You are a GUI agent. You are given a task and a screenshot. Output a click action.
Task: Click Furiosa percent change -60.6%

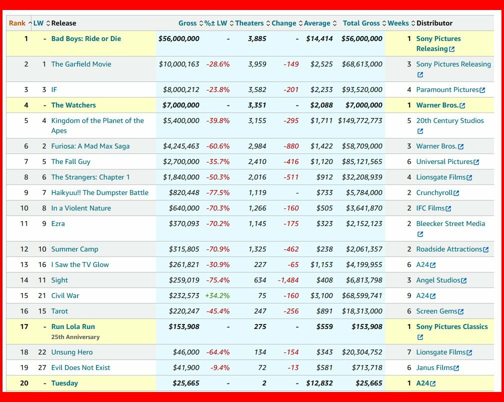click(218, 146)
